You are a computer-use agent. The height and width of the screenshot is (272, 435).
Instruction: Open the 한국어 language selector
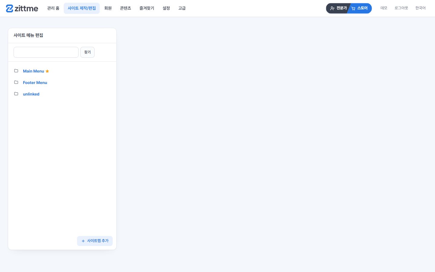(420, 8)
